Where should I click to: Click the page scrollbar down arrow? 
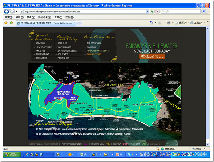pyautogui.click(x=207, y=144)
